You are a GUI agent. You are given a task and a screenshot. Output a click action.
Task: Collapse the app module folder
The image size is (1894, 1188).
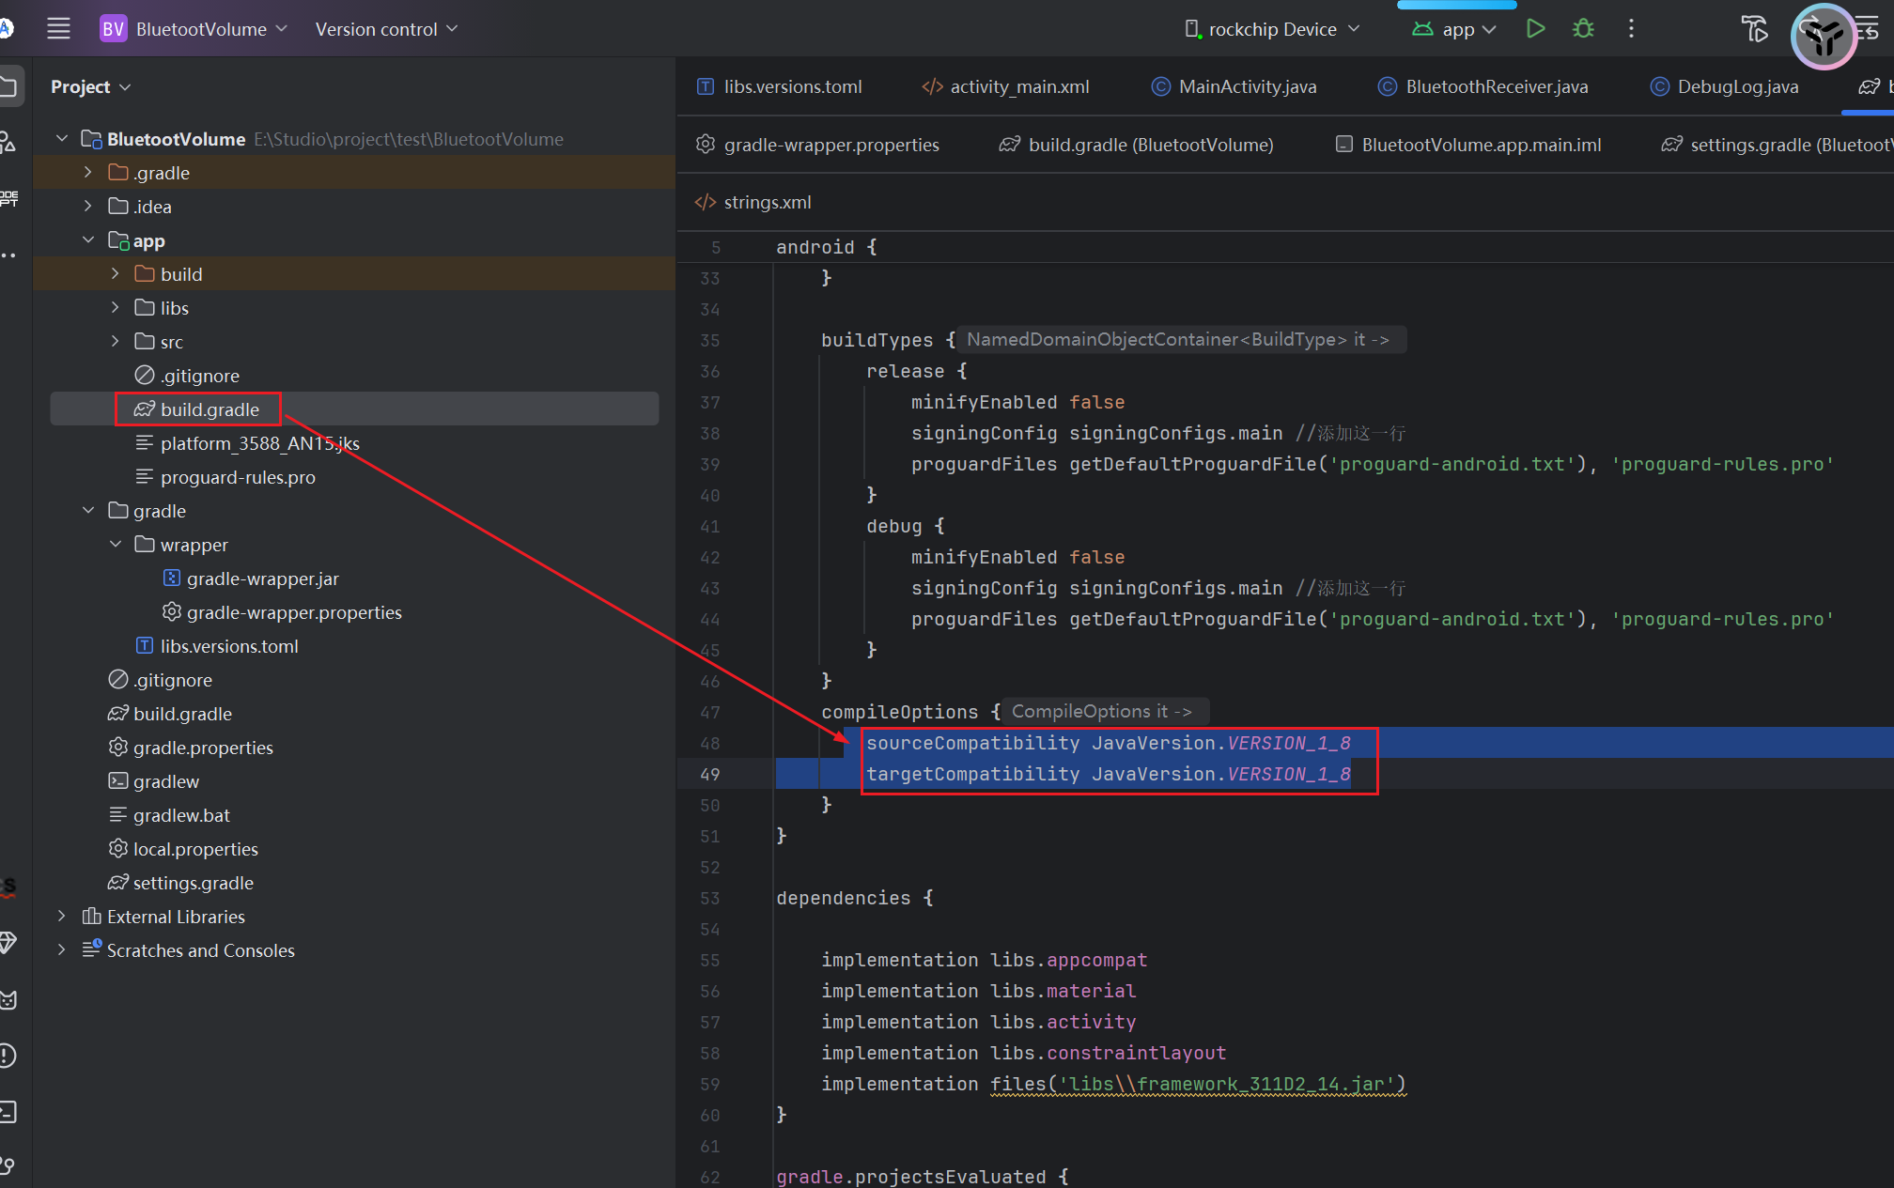[x=88, y=240]
